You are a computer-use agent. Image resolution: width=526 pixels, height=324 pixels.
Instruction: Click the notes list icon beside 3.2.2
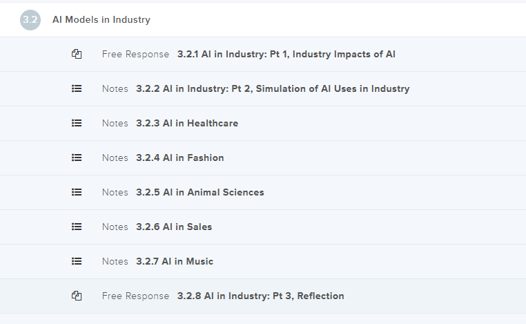(77, 88)
